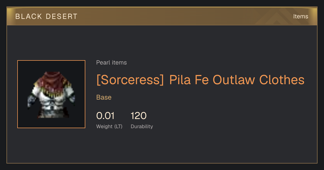Click the Pila Fe Outlaw Clothes title

[x=200, y=80]
